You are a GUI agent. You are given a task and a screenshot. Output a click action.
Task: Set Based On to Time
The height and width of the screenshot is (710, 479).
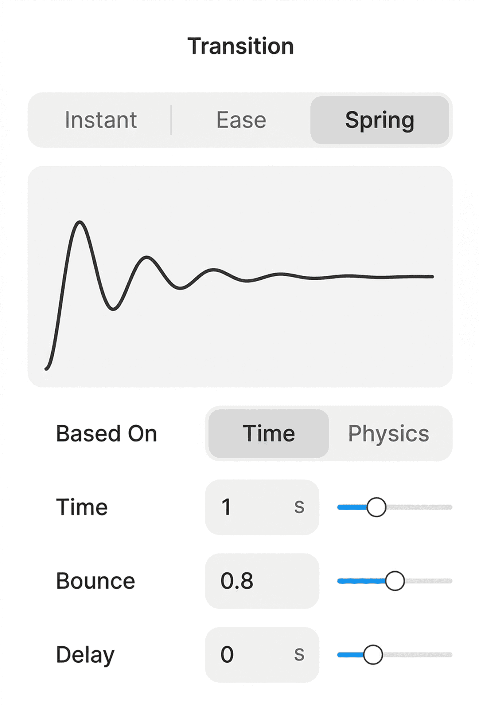(268, 433)
